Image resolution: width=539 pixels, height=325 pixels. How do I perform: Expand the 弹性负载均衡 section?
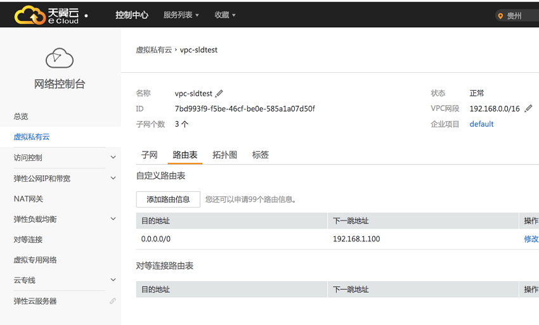113,219
